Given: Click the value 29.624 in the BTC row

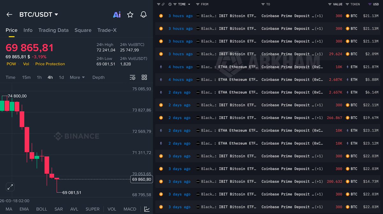Looking at the screenshot, I should point(335,54).
